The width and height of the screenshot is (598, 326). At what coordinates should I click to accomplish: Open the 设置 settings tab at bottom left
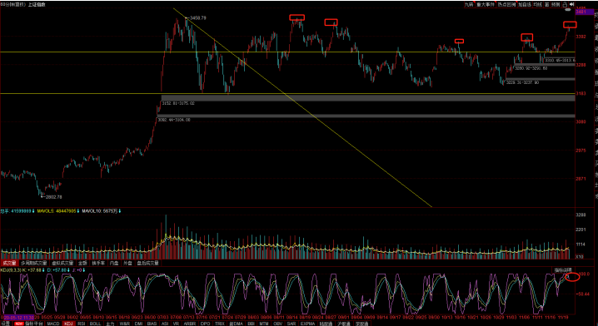(5, 324)
